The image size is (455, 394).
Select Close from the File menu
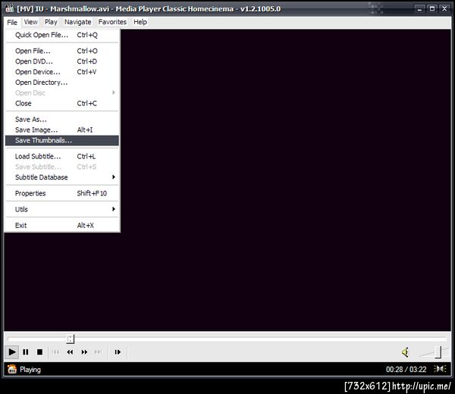[x=62, y=104]
